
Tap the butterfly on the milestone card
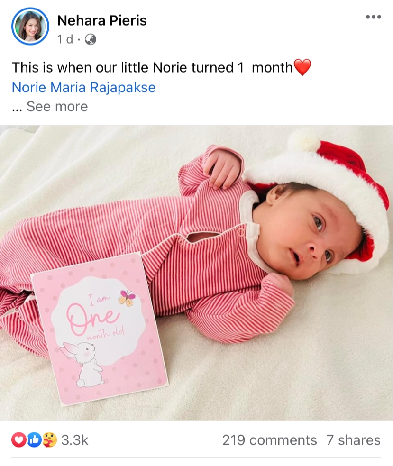127,298
